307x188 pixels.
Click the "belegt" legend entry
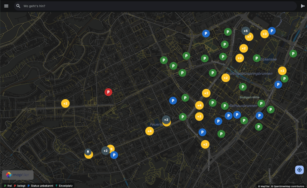20,186
